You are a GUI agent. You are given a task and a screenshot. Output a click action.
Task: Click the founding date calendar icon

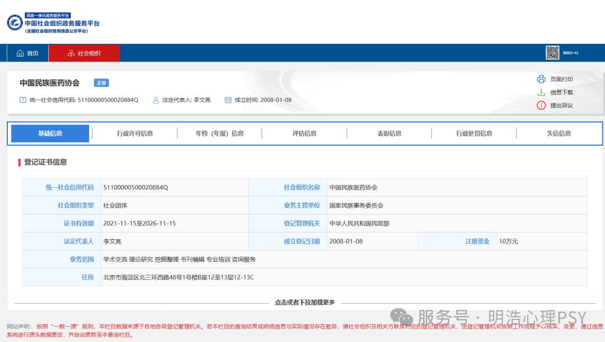(228, 100)
